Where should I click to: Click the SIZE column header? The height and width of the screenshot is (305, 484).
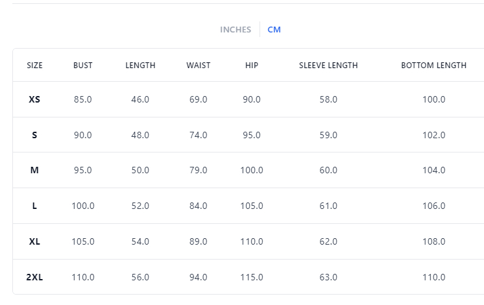pos(34,66)
